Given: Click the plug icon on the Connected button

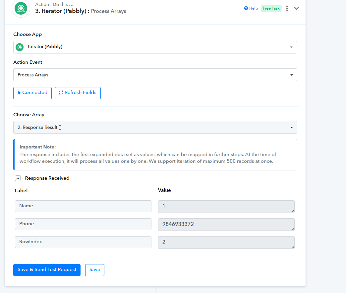Looking at the screenshot, I should [x=19, y=93].
